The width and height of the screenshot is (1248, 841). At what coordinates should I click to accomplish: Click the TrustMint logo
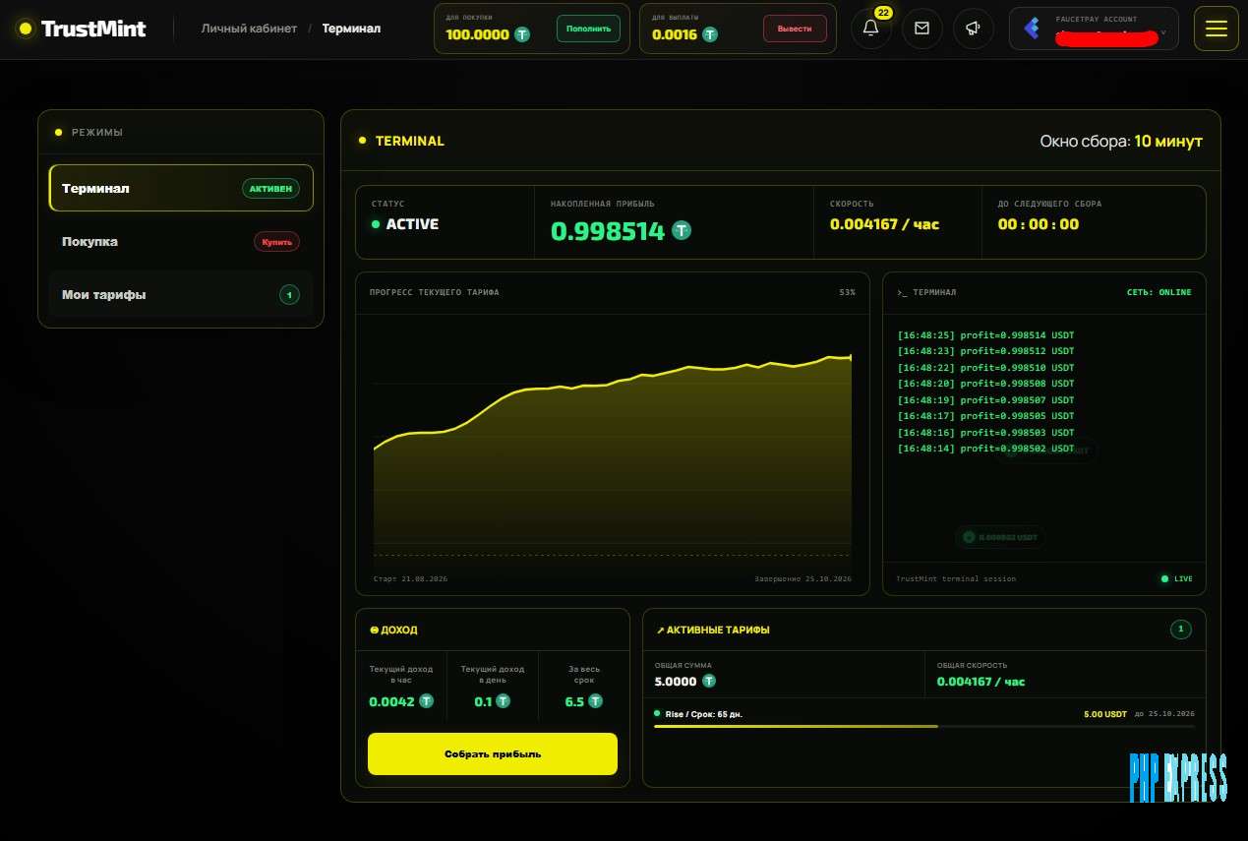tap(83, 29)
